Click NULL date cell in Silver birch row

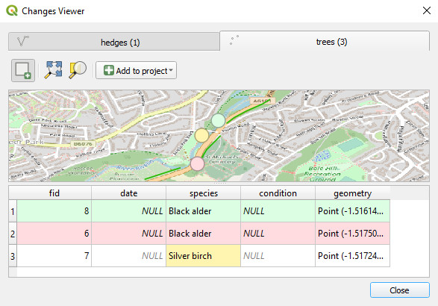[x=129, y=256]
